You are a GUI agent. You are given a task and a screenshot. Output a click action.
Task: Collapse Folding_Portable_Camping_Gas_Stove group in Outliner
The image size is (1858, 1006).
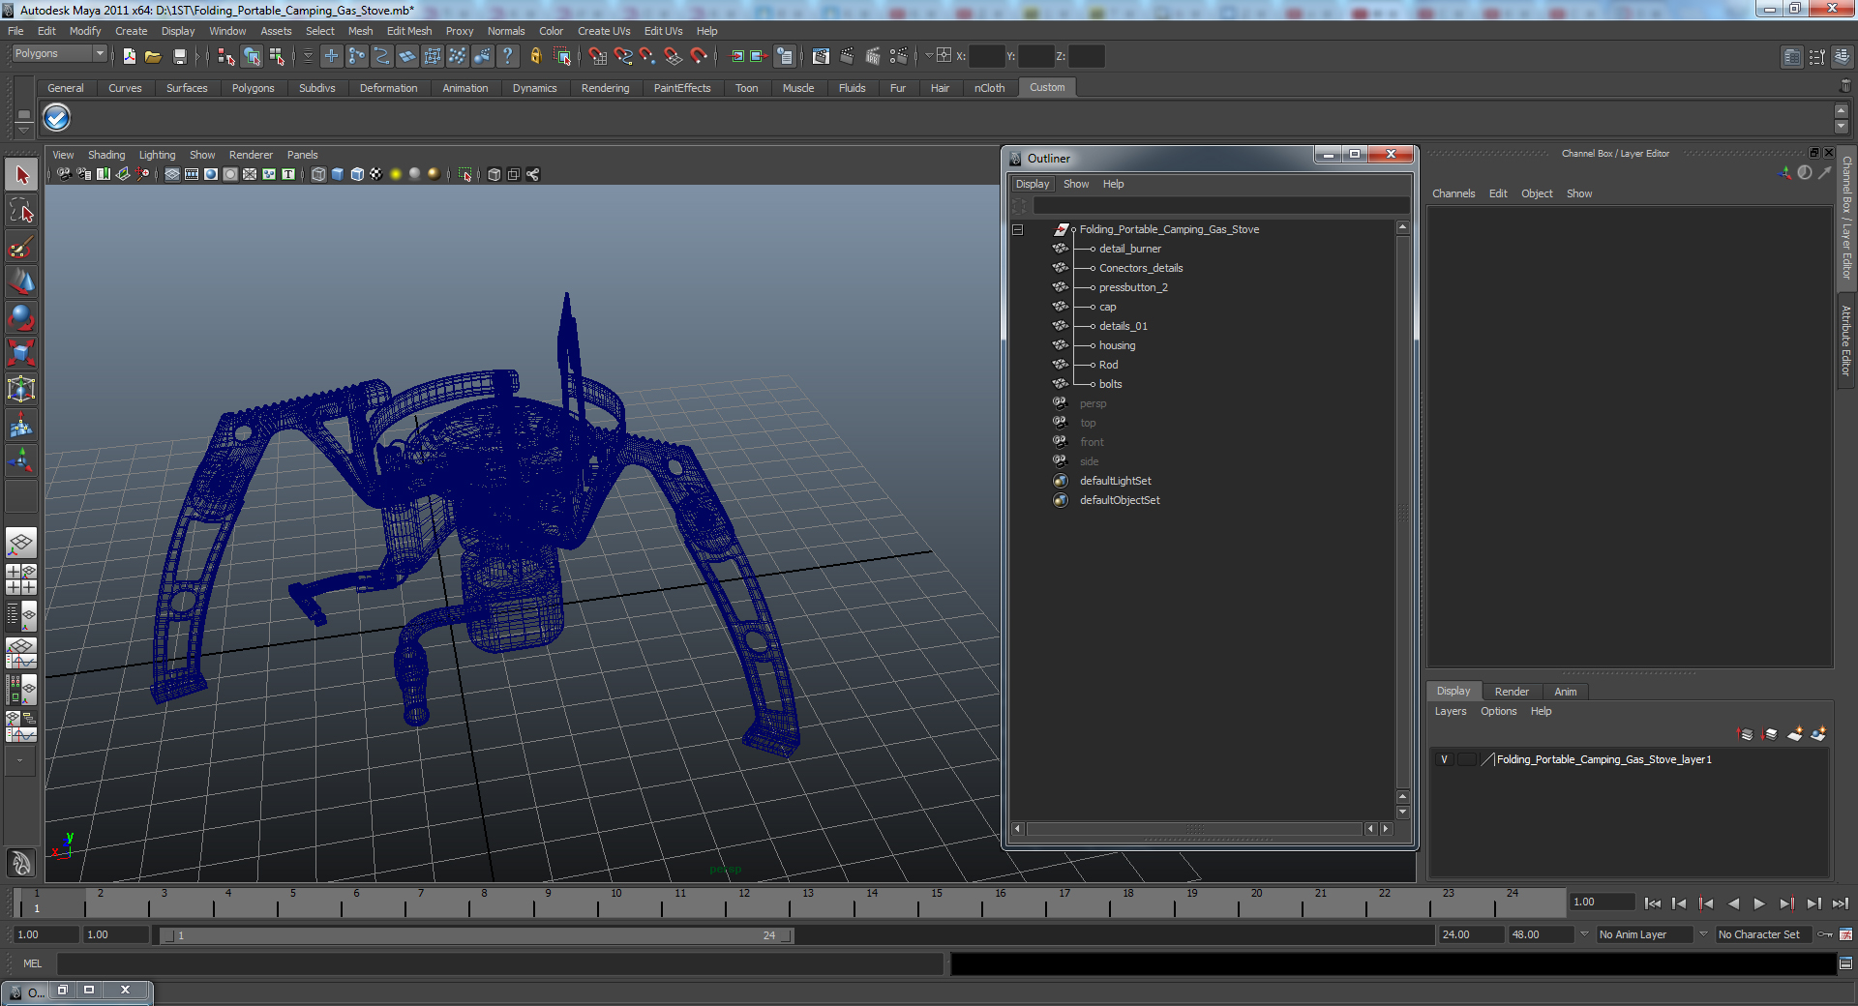pos(1017,229)
